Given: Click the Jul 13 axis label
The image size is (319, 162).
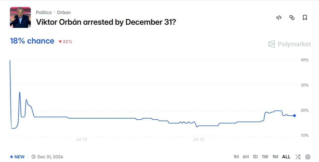Looking at the screenshot, I should (x=198, y=139).
